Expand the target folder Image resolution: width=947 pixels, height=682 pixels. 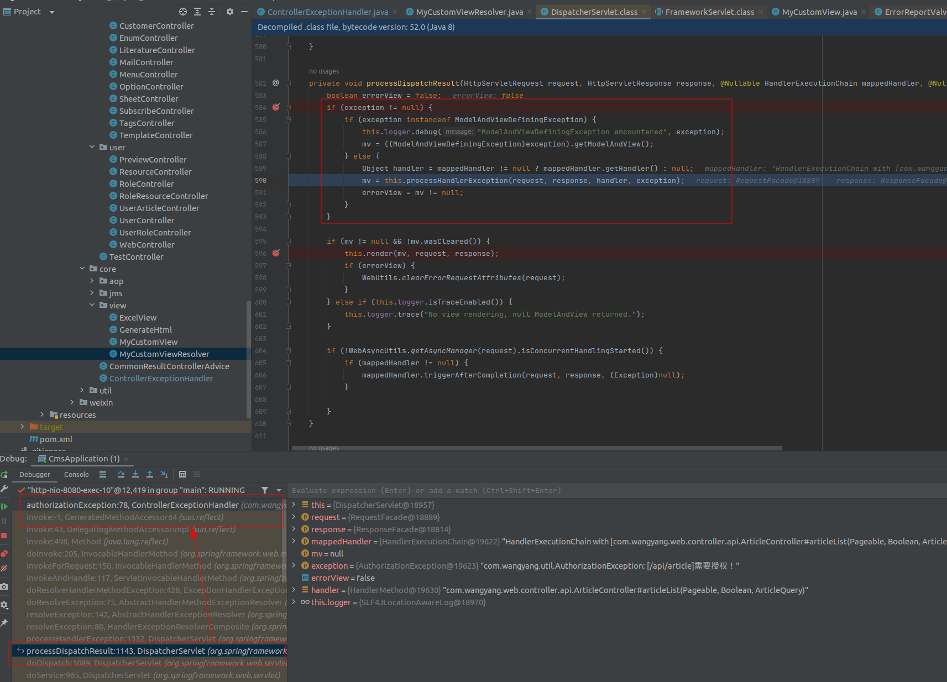22,427
